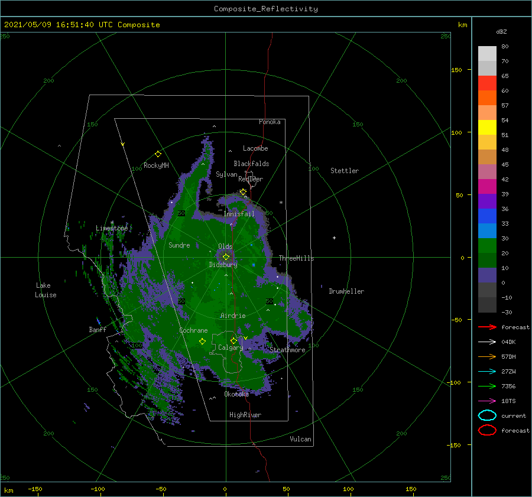Click the -150 tick on bottom axis

[x=35, y=489]
